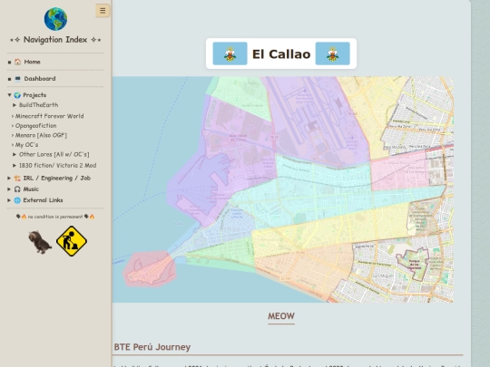Expand the Other Lores [All w/ OC's] arrow
The width and height of the screenshot is (490, 367).
click(15, 154)
